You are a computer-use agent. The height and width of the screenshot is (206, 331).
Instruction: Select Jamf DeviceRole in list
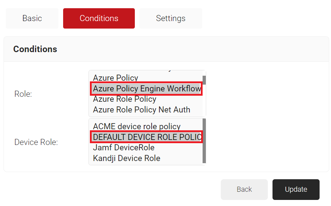tap(123, 147)
